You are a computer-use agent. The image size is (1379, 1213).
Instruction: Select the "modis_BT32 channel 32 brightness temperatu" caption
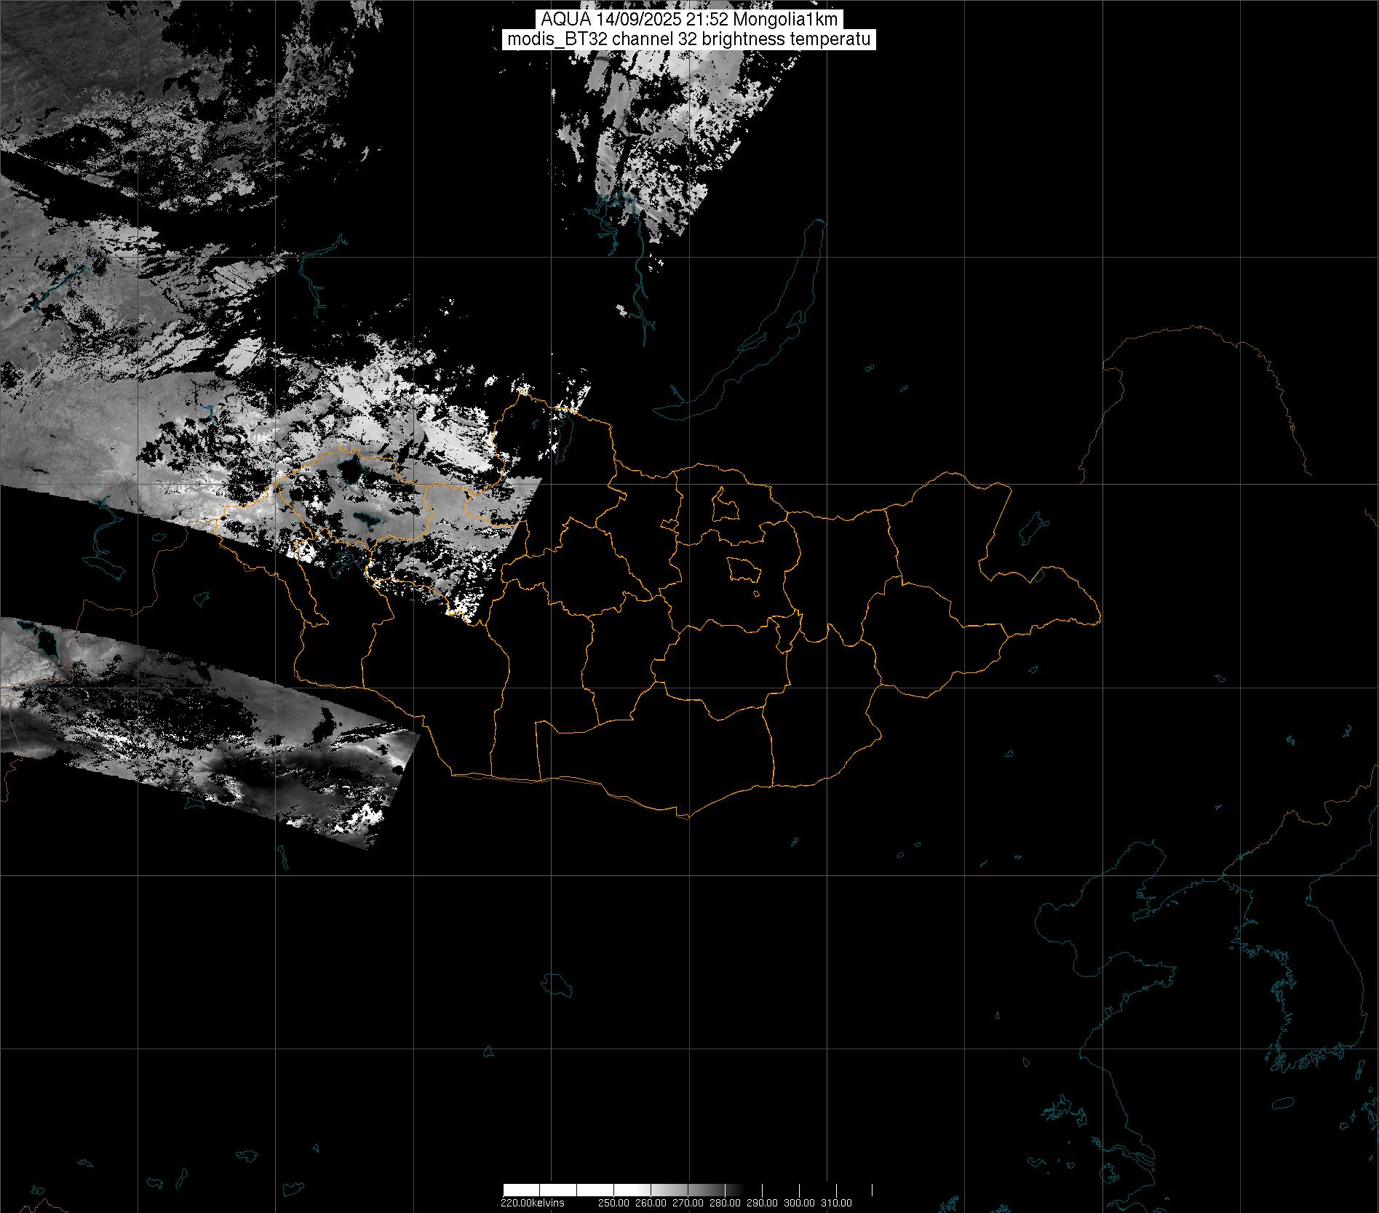pos(689,40)
